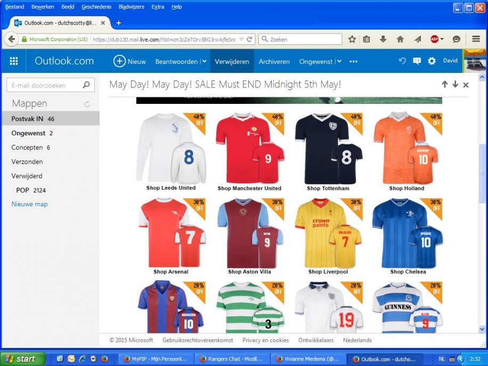Viewport: 488px width, 366px height.
Task: Switch to Rangers Chat taskbar window
Action: click(x=230, y=359)
